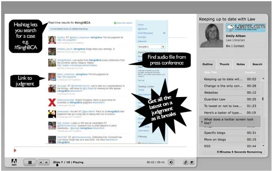Image resolution: width=272 pixels, height=171 pixels.
Task: Open the presenter Bio link
Action: tap(228, 46)
